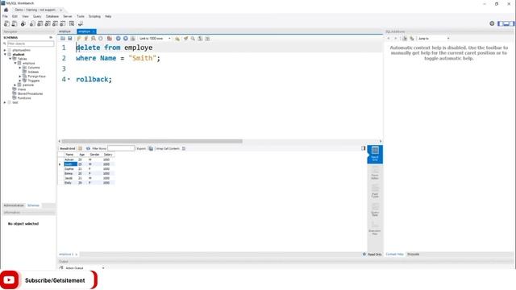Create new function toolbar icon
The height and width of the screenshot is (290, 516).
click(63, 23)
